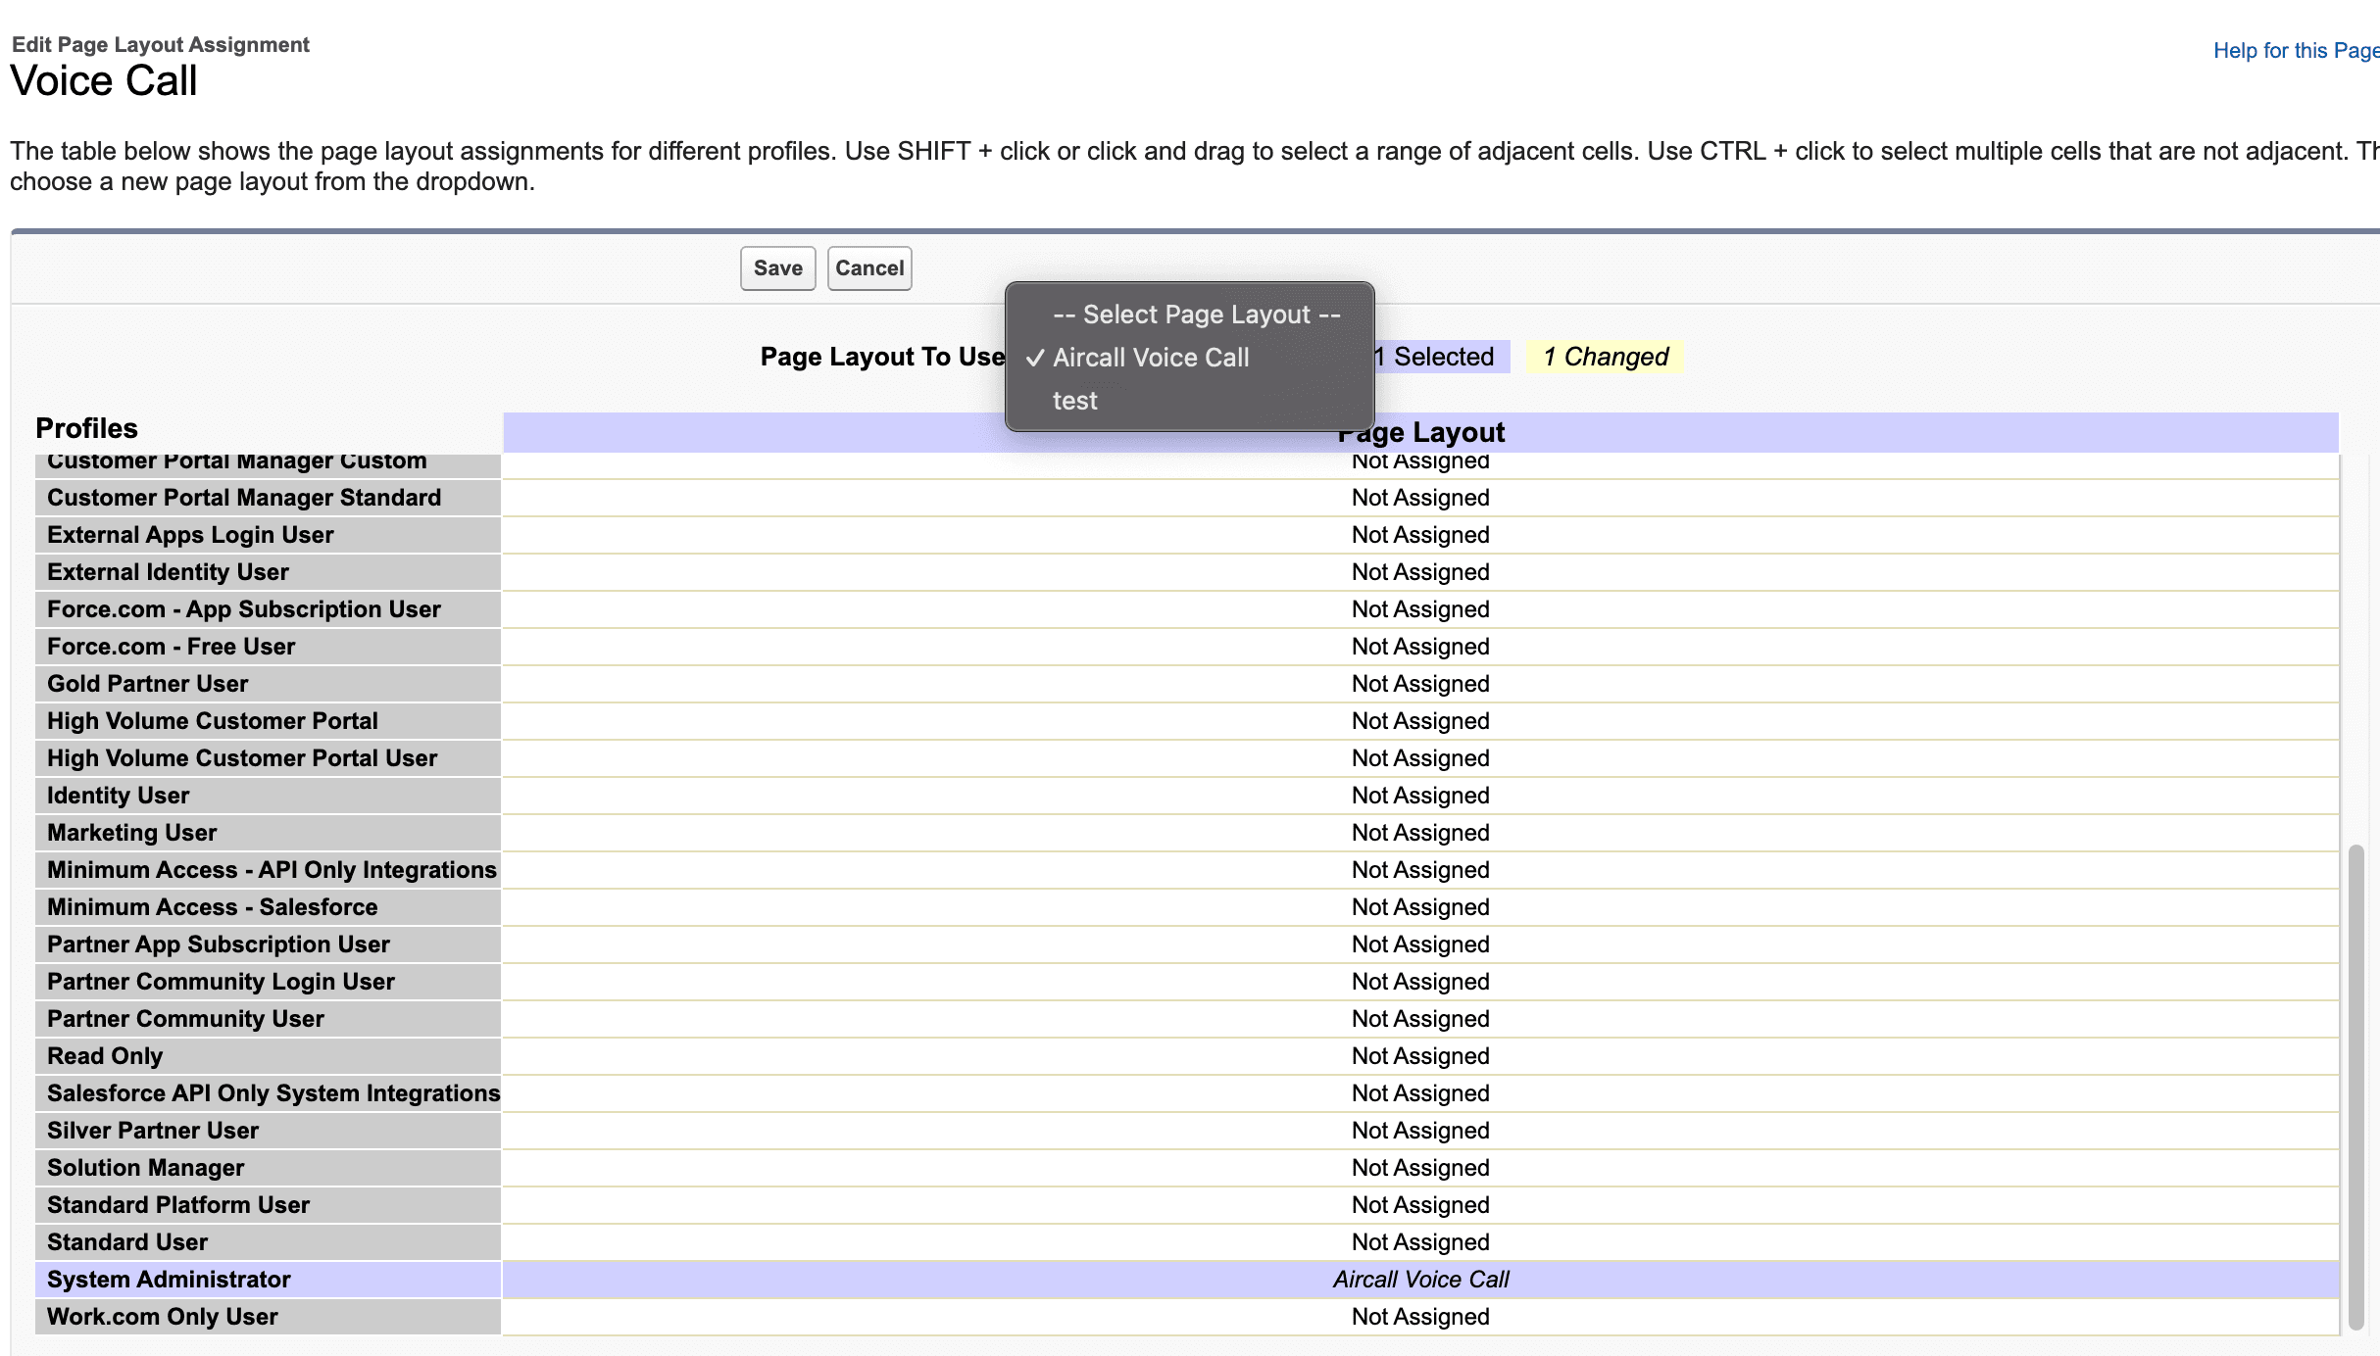Screen dimensions: 2380x1356
Task: Select the Read Only profile
Action: 104,1055
